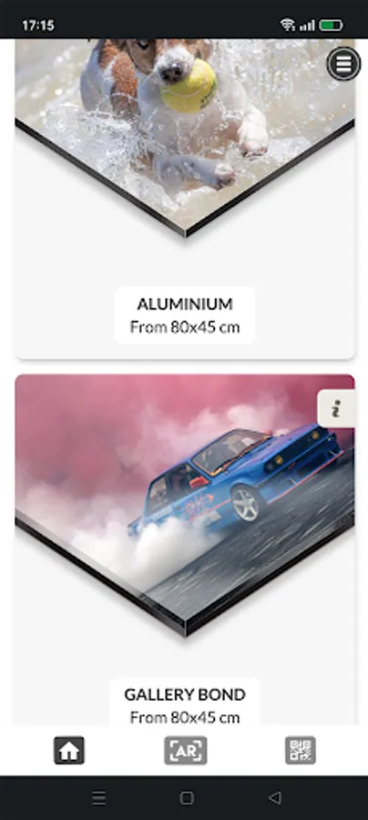
Task: Tap the Android recent apps icon
Action: tap(98, 797)
